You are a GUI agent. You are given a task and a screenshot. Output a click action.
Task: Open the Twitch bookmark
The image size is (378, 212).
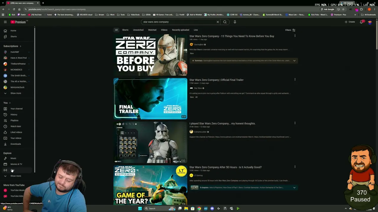(x=21, y=15)
